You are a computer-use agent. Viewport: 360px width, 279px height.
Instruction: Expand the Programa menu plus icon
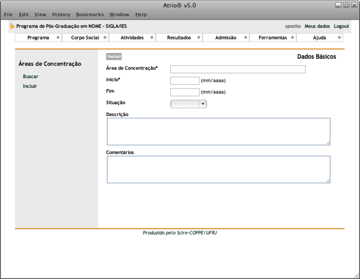[x=58, y=38]
